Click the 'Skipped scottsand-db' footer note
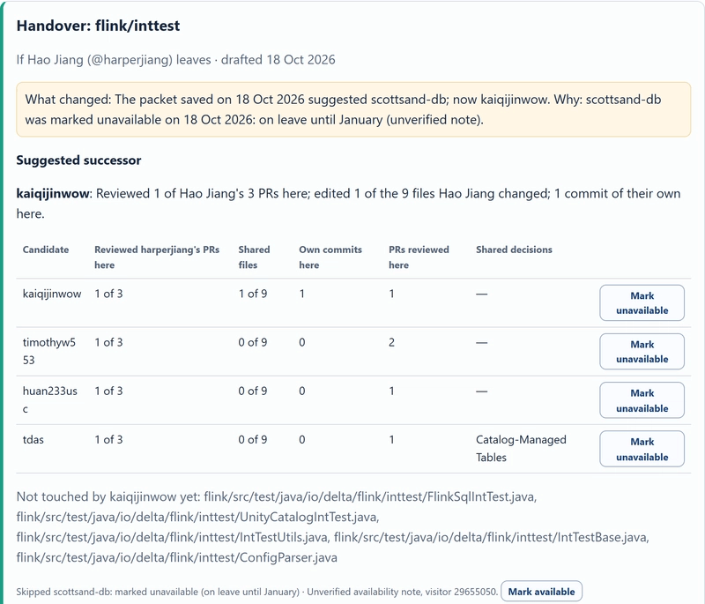Image resolution: width=705 pixels, height=604 pixels. (x=257, y=592)
